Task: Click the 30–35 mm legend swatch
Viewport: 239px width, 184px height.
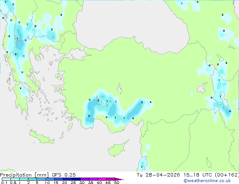Action: coord(84,179)
